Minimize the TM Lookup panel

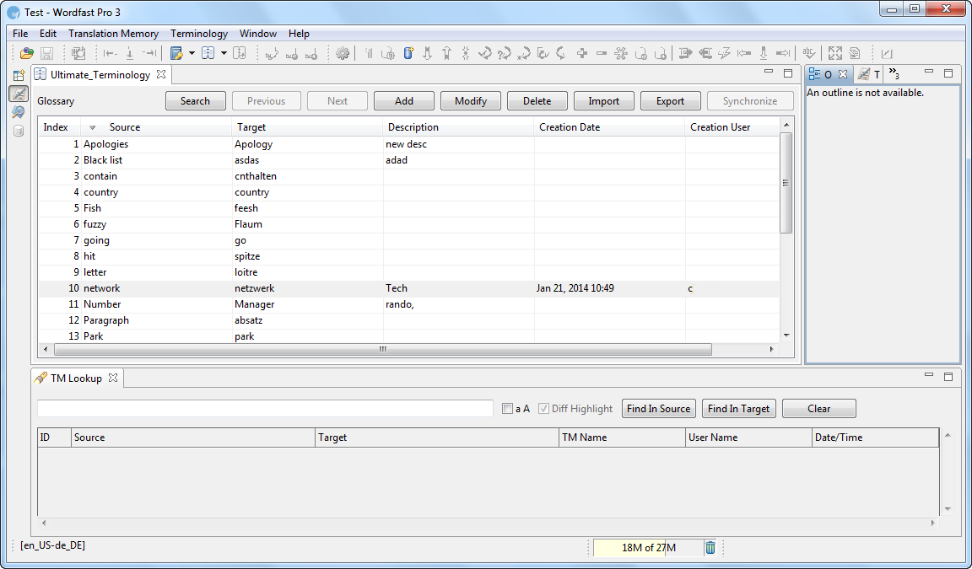pyautogui.click(x=929, y=375)
